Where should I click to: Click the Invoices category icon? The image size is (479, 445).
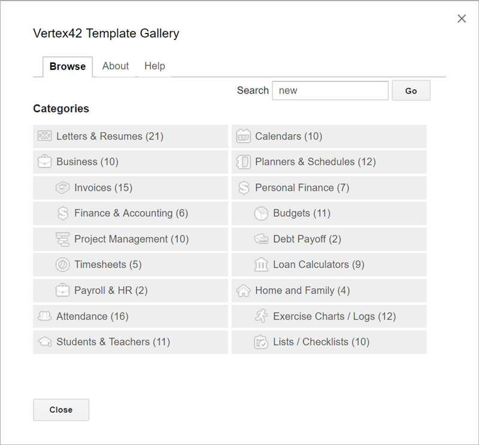(x=62, y=187)
